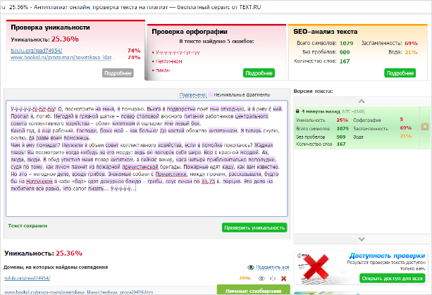Click the underlined word 'пречистенской' in text

click(x=140, y=167)
